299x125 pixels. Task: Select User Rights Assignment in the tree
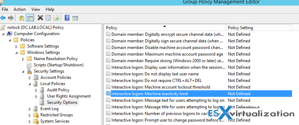(x=69, y=96)
